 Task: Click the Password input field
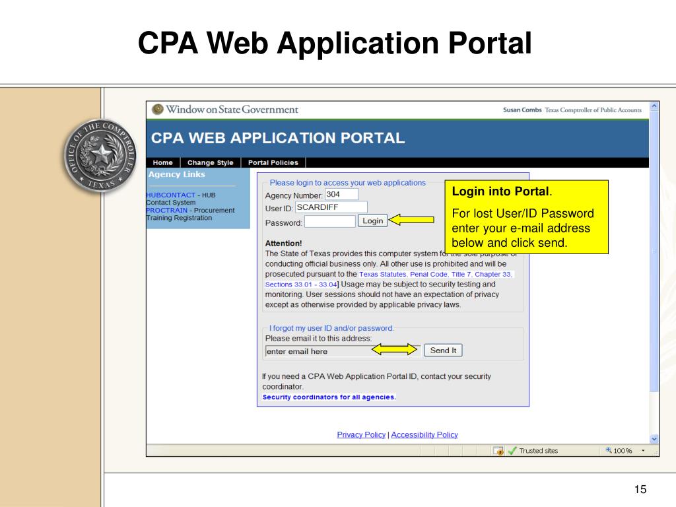[x=330, y=222]
